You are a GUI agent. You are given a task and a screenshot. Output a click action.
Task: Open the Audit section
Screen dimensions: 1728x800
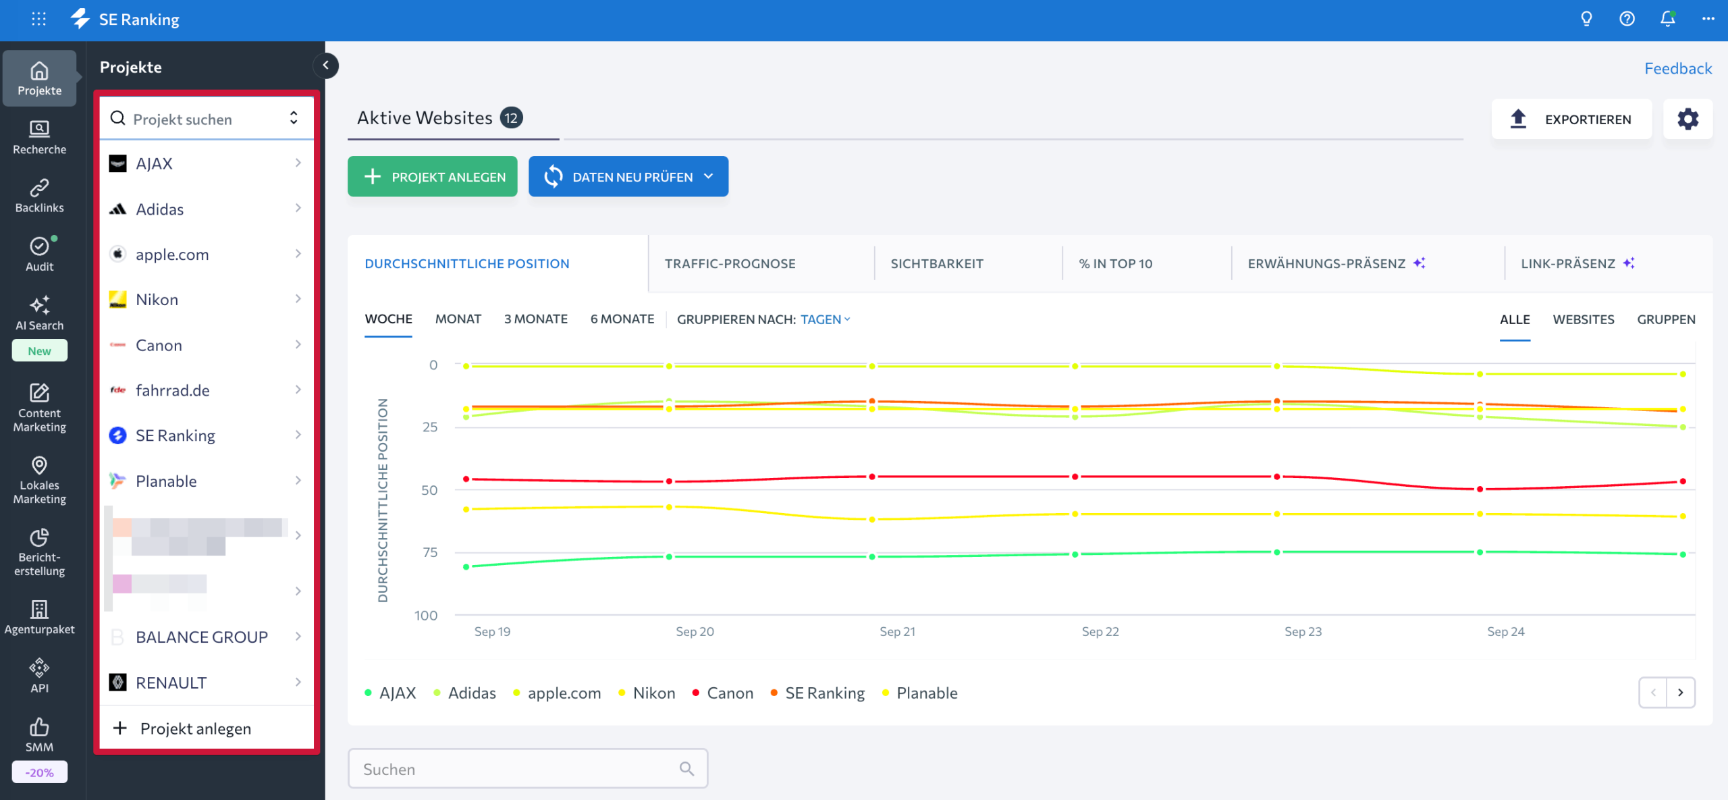coord(39,255)
